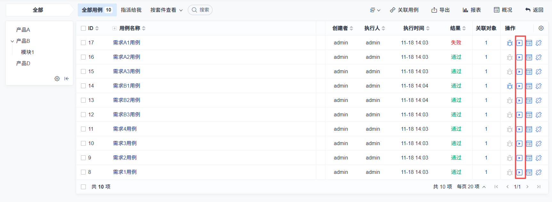The image size is (552, 202).
Task: Open table column settings gear
Action: (541, 28)
